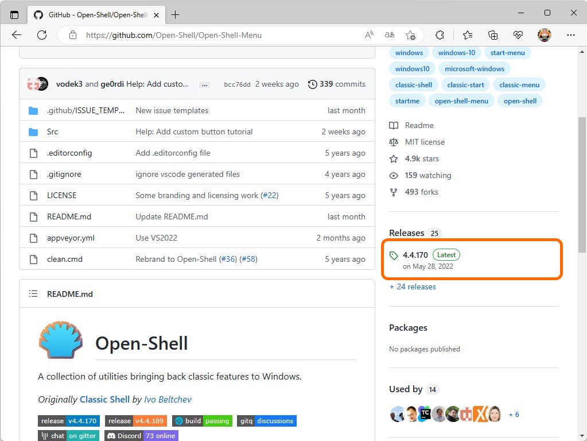Screen dimensions: 587x441
Task: Click the watching eye icon
Action: pos(394,175)
